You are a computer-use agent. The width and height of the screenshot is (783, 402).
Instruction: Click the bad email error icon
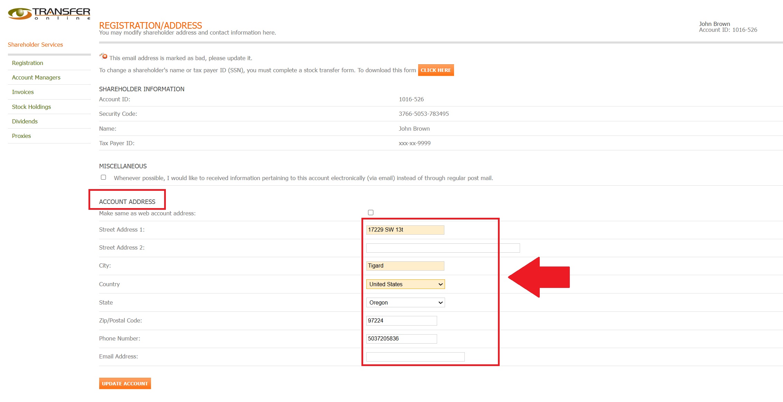tap(104, 56)
